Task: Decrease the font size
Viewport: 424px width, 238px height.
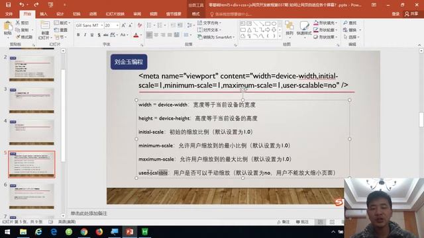Action: [x=131, y=25]
